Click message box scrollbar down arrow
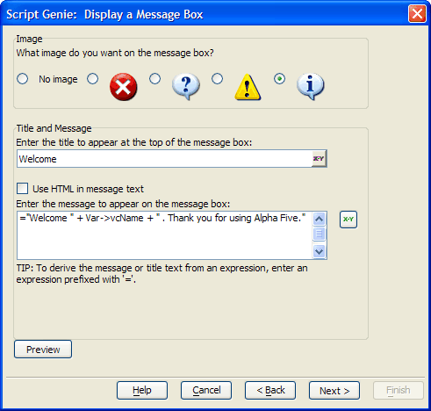This screenshot has height=411, width=431. tap(319, 251)
